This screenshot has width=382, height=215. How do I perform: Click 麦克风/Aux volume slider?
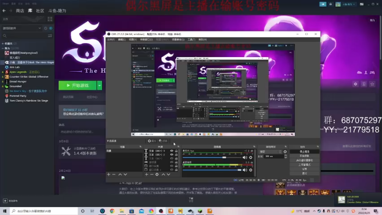[x=212, y=158]
